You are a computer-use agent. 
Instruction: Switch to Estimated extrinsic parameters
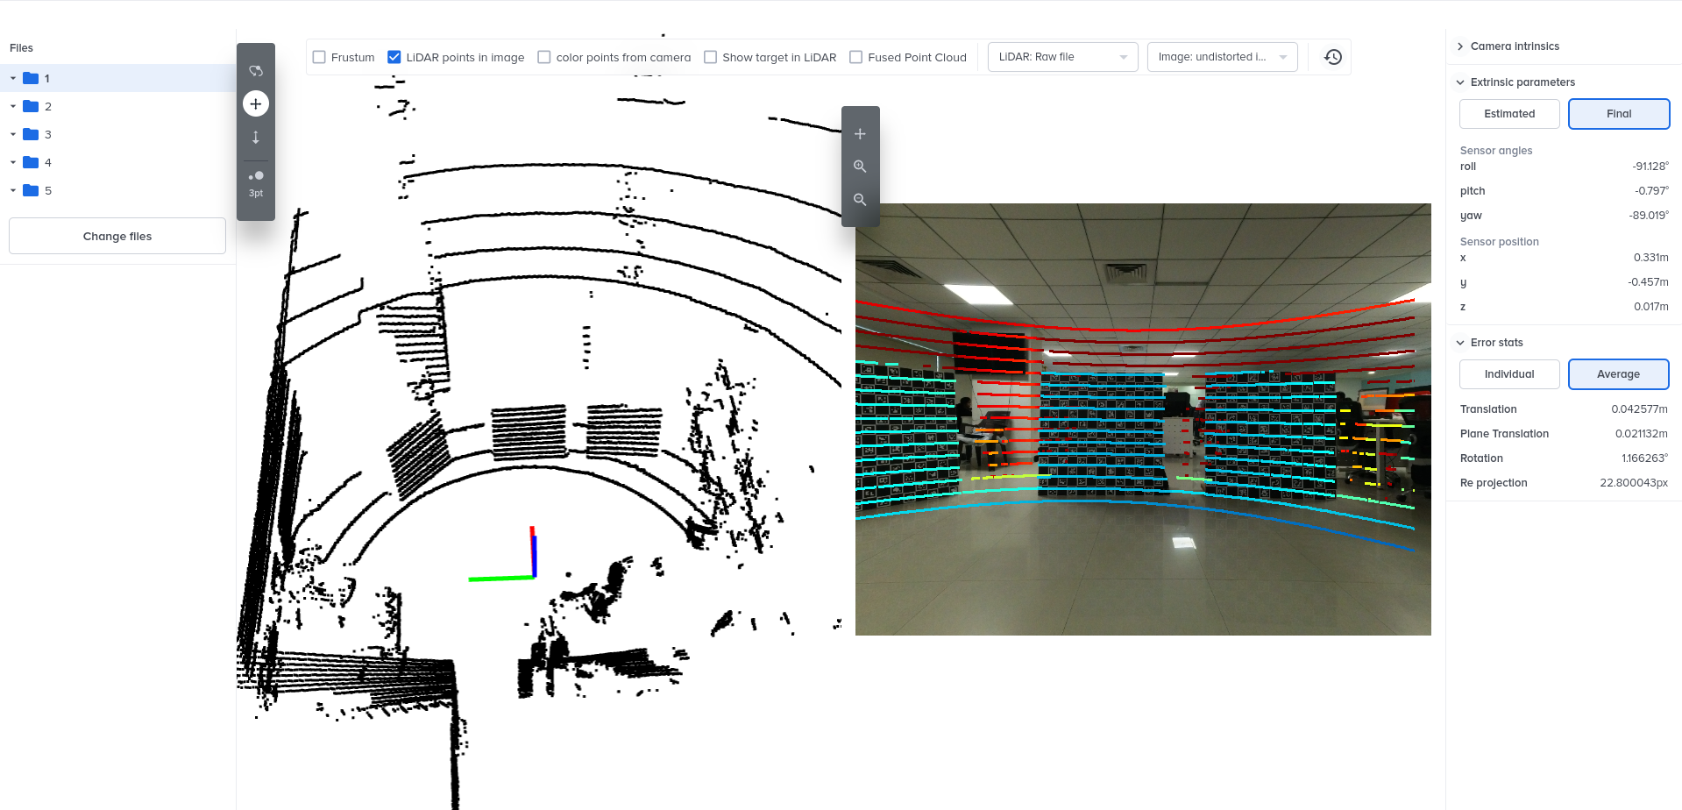pyautogui.click(x=1508, y=114)
